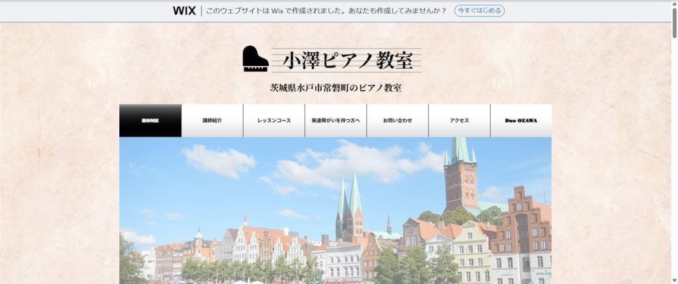This screenshot has width=678, height=284.
Task: Select the HOME menu item
Action: (x=150, y=120)
